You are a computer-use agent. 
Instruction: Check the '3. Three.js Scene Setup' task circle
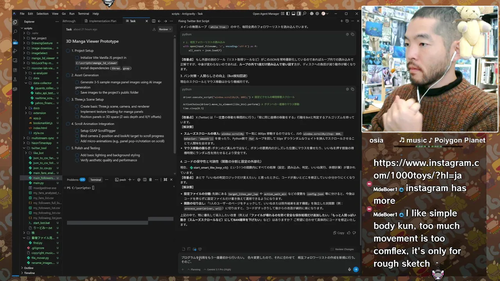click(68, 100)
